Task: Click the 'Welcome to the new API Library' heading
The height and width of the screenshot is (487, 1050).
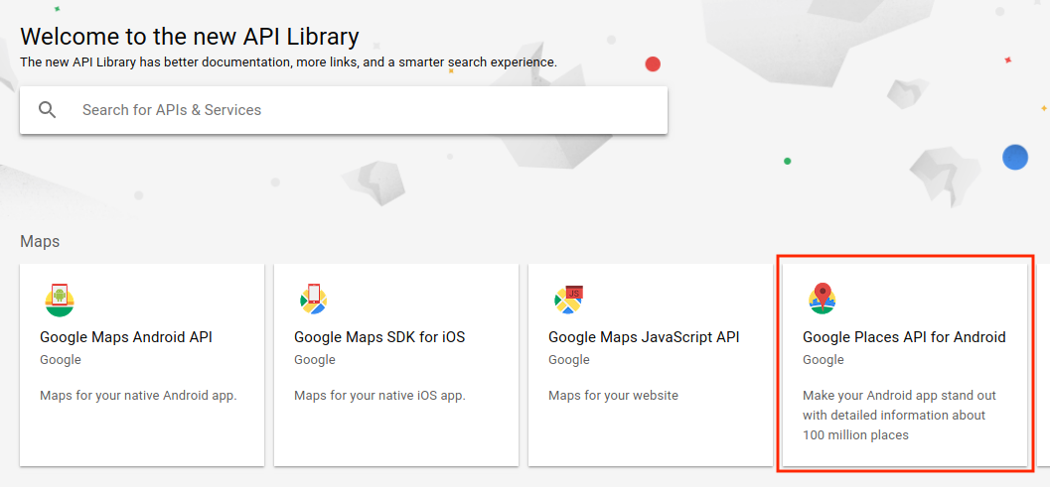Action: 190,36
